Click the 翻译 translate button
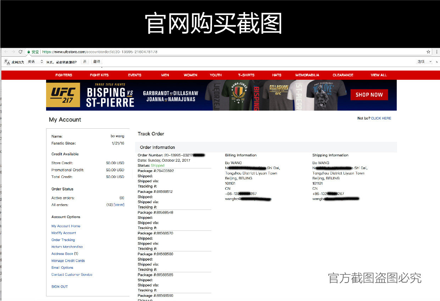The width and height of the screenshot is (440, 301). (x=97, y=62)
